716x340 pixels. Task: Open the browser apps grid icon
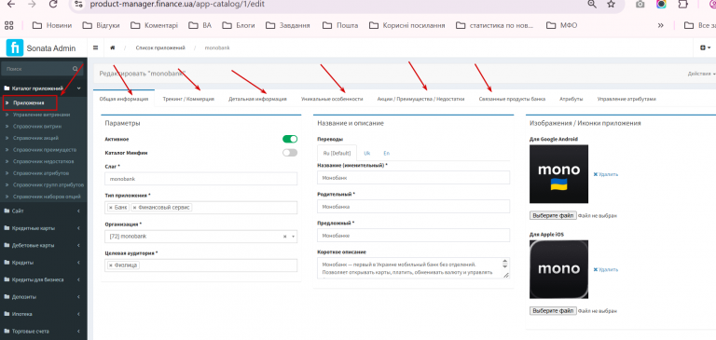pos(8,25)
